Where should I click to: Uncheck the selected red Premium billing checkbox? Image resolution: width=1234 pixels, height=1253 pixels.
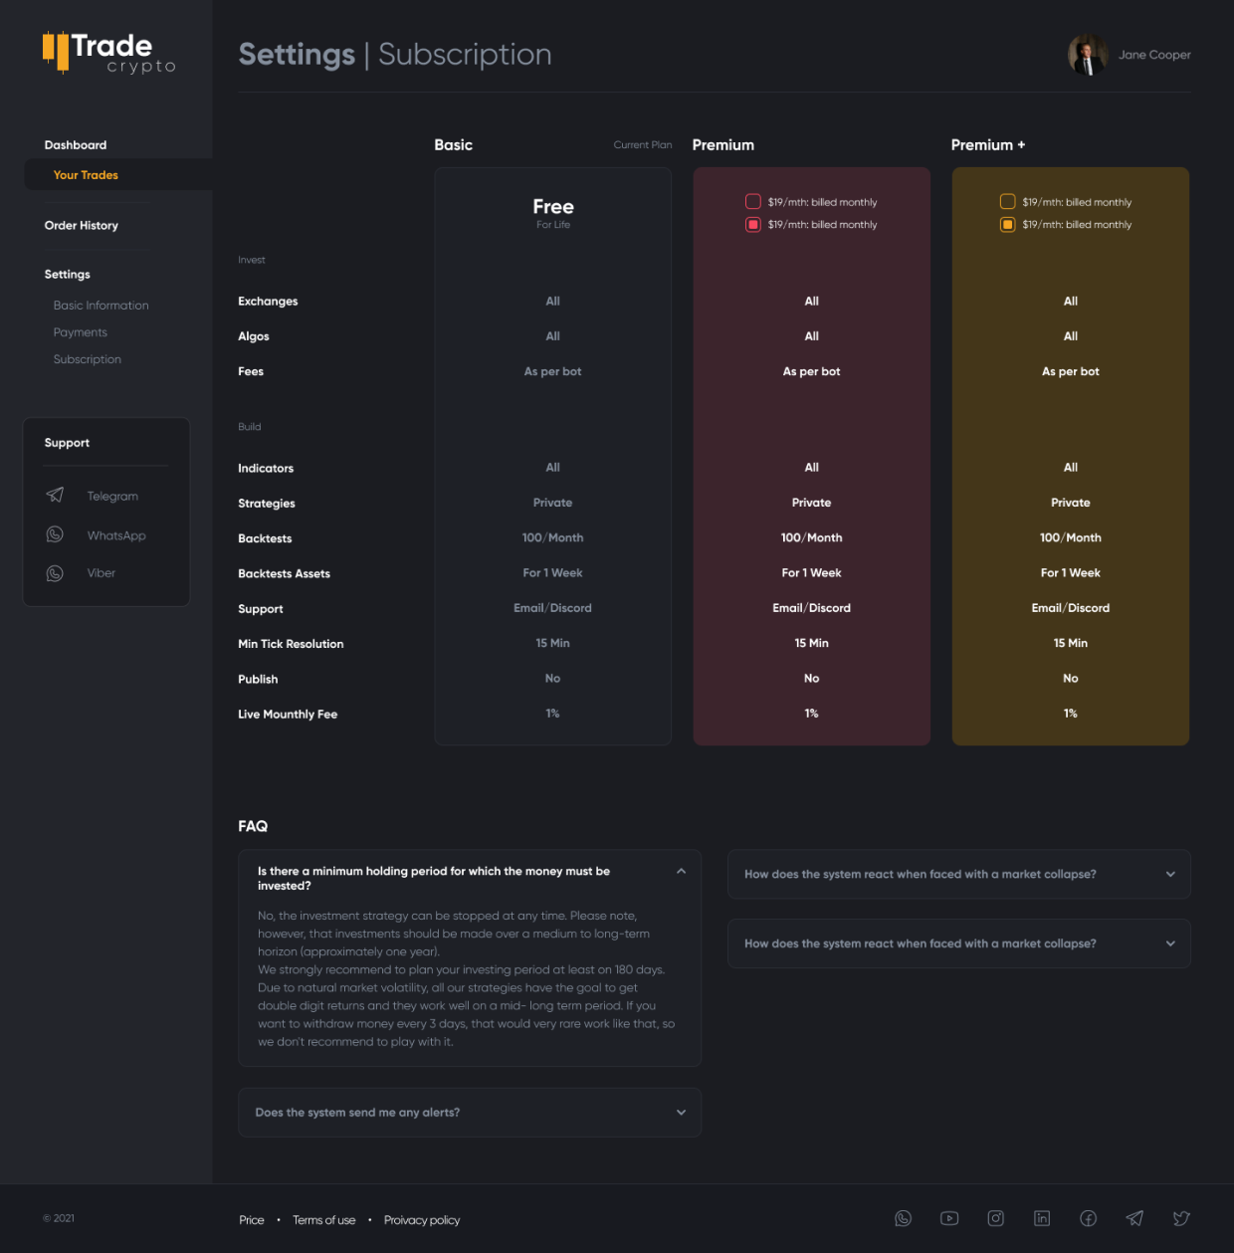[753, 225]
